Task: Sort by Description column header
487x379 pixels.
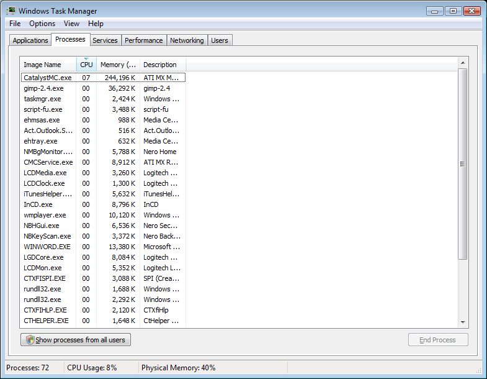Action: click(x=163, y=65)
